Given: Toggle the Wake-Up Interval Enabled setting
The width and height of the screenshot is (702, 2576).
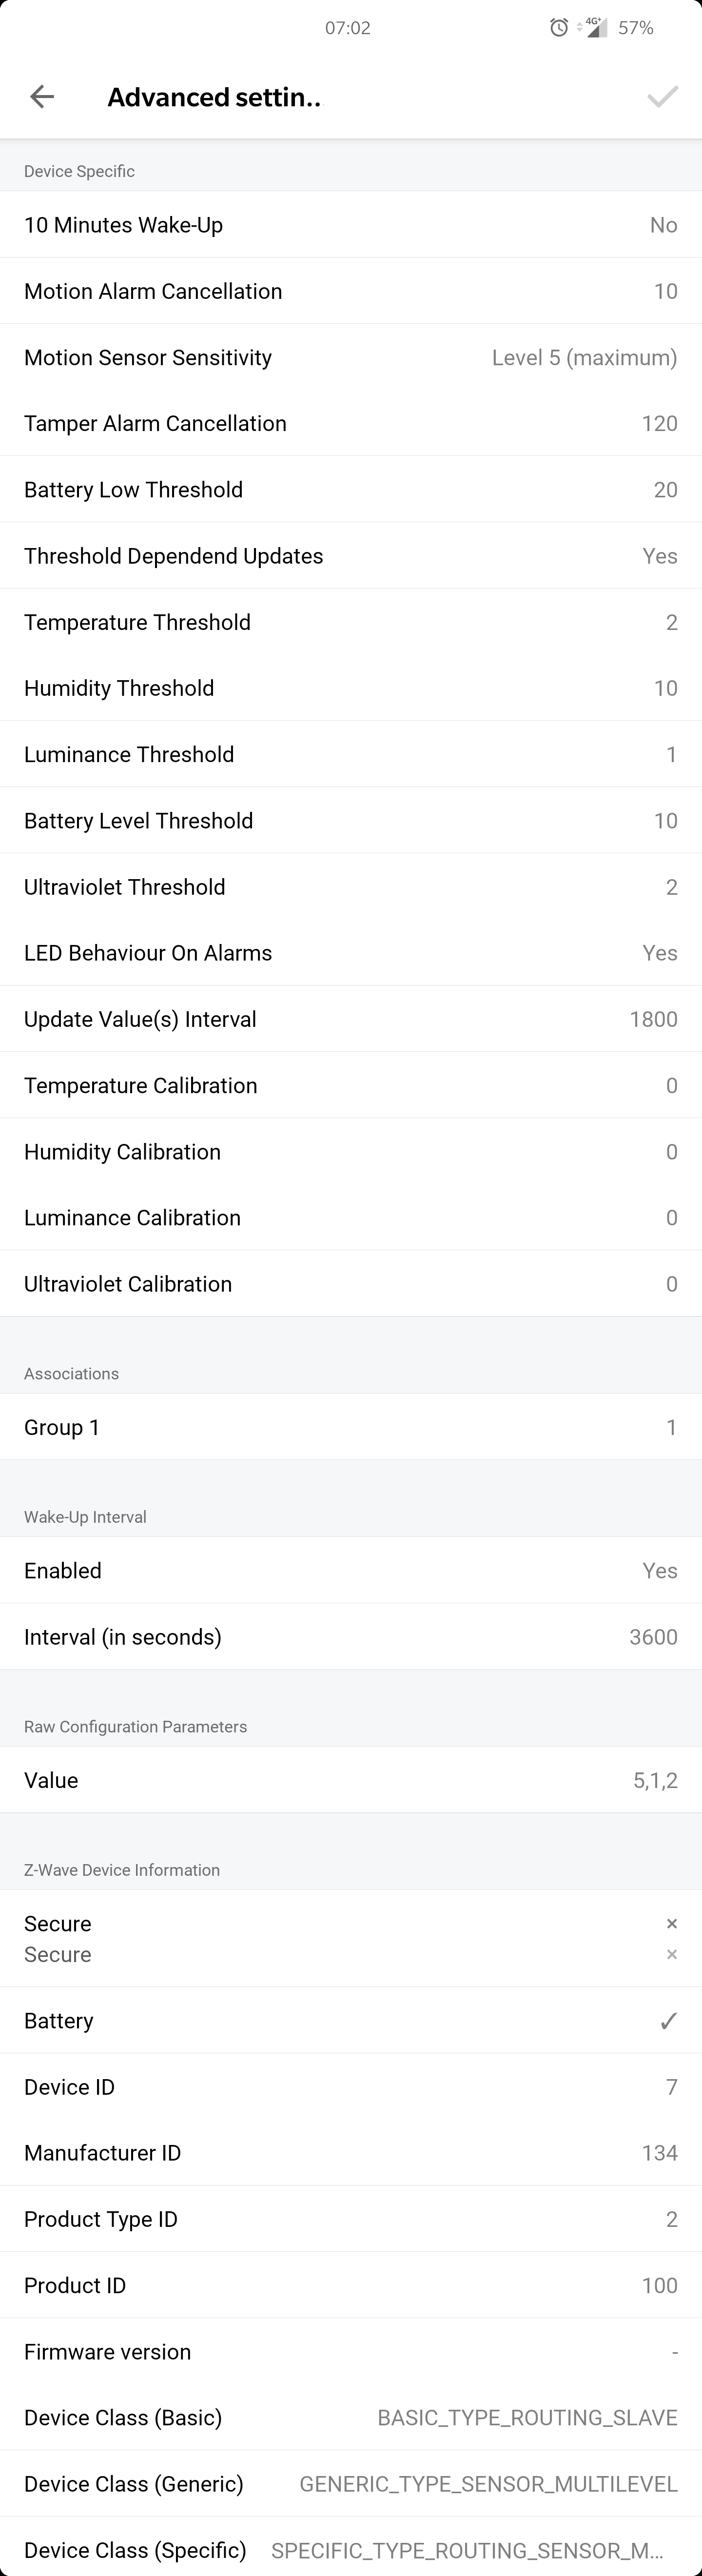Looking at the screenshot, I should 351,1571.
